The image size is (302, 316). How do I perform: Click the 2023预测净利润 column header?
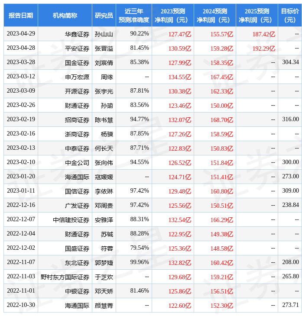173,16
